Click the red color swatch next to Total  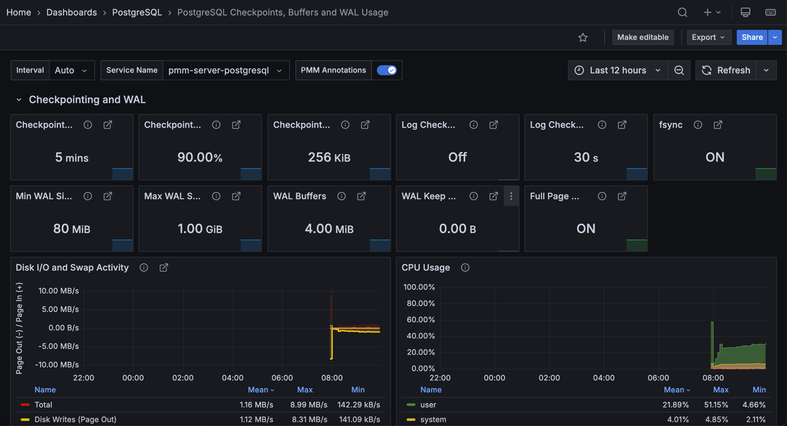click(x=25, y=405)
